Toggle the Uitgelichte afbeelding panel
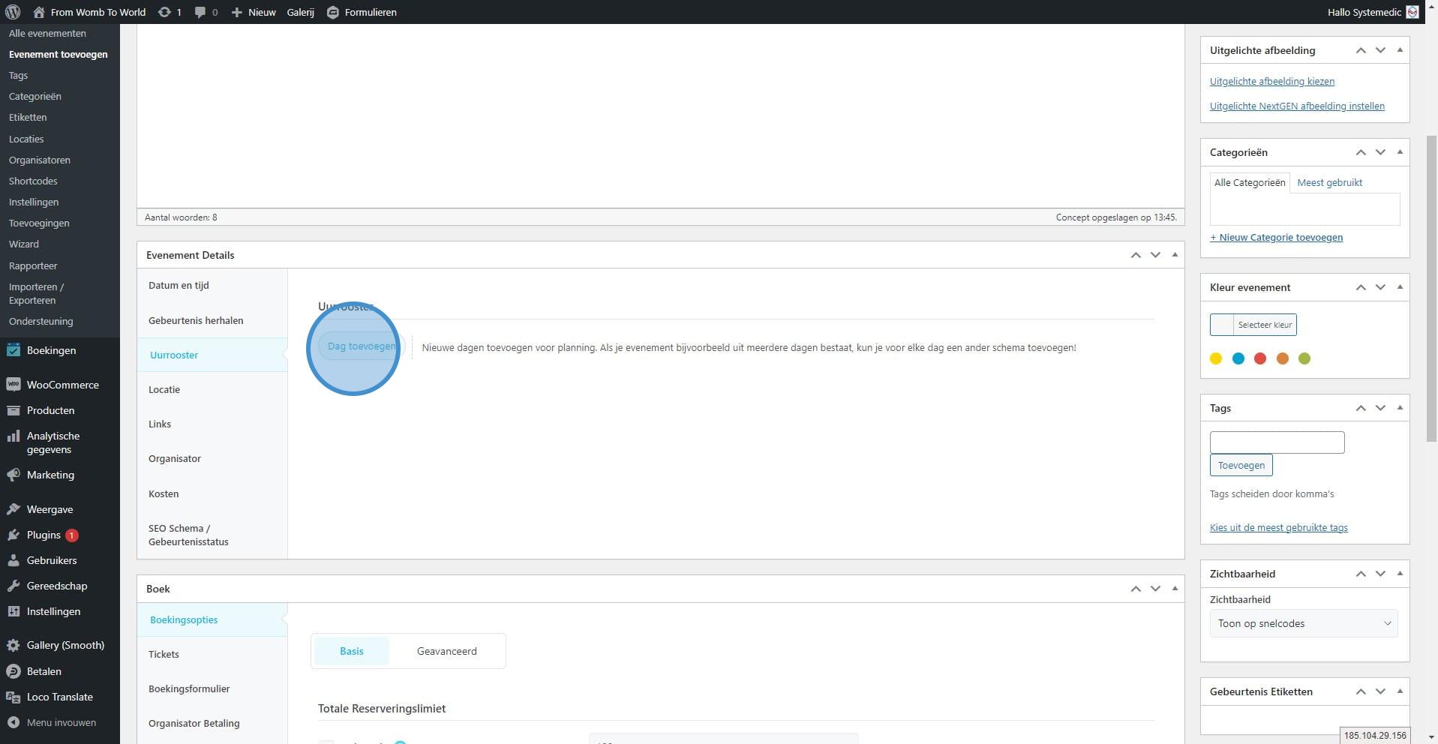The width and height of the screenshot is (1438, 744). [1400, 50]
